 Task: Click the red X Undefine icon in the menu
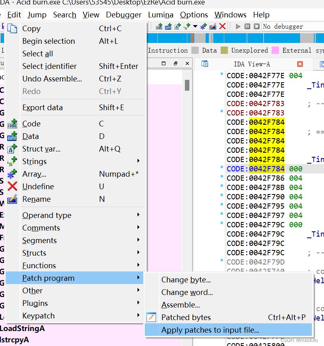[13, 186]
